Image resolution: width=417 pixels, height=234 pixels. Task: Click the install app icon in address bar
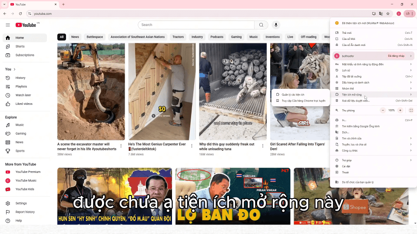[x=374, y=13]
